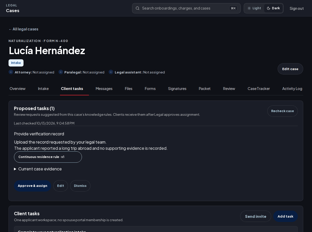Click NATURALIZATION · FORM N-400 label

tap(38, 41)
